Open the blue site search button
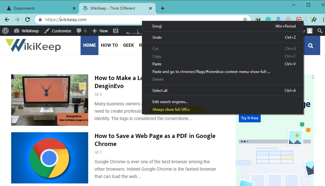 (311, 45)
